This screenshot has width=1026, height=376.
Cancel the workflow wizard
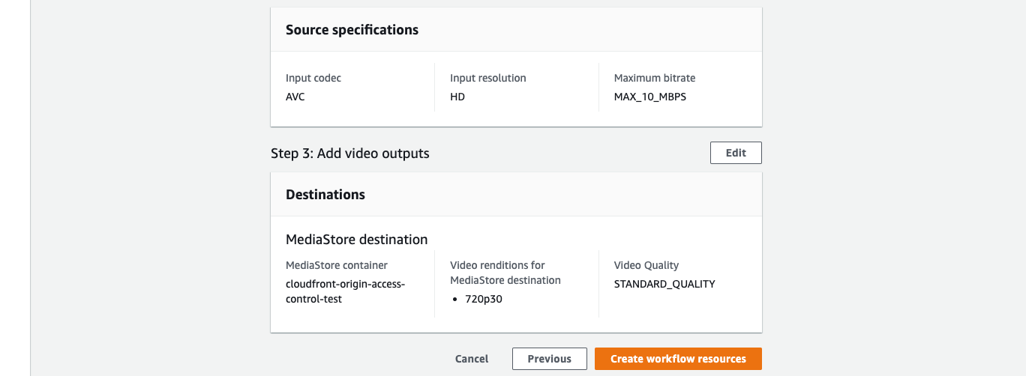[472, 359]
